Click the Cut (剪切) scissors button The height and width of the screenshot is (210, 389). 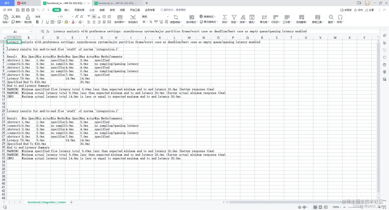[16, 17]
